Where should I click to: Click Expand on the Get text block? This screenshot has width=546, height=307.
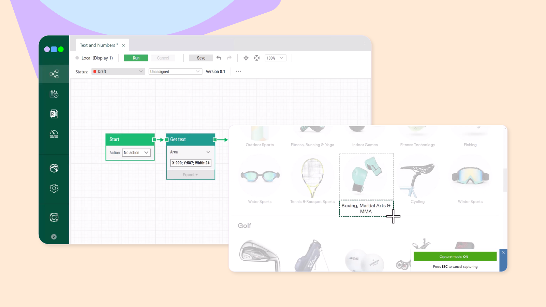190,175
